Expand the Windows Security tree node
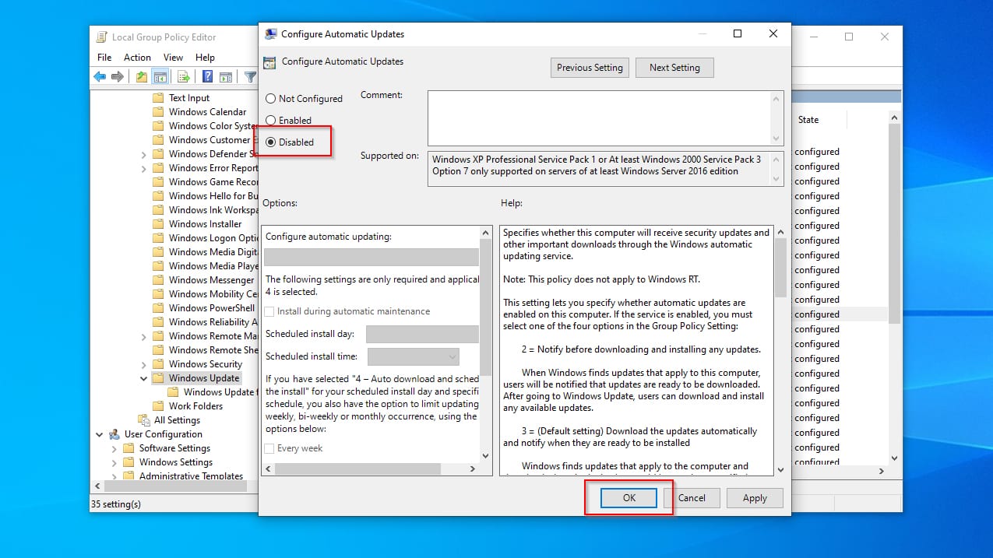This screenshot has height=558, width=993. pyautogui.click(x=144, y=364)
